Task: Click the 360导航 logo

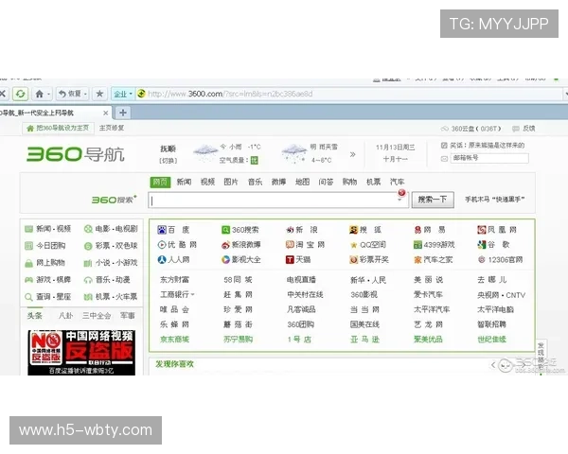Action: (x=76, y=154)
